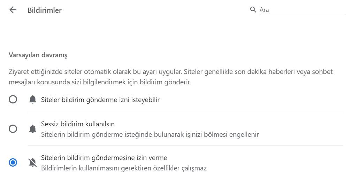Image resolution: width=352 pixels, height=185 pixels.
Task: Click the magnifier search icon
Action: click(x=253, y=10)
